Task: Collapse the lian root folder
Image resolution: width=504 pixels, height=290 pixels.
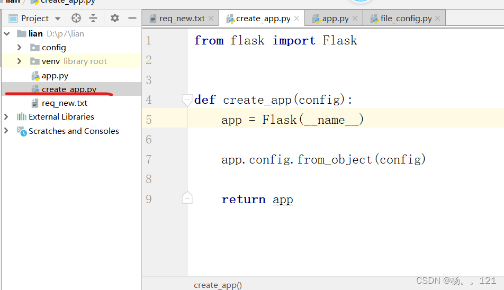Action: (7, 33)
